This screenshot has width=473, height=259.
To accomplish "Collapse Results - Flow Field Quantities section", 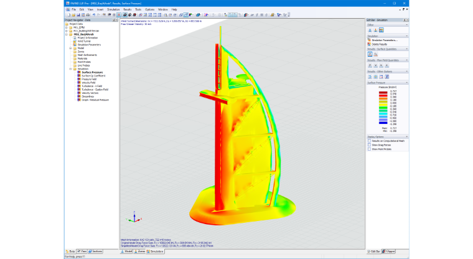I will [x=406, y=60].
